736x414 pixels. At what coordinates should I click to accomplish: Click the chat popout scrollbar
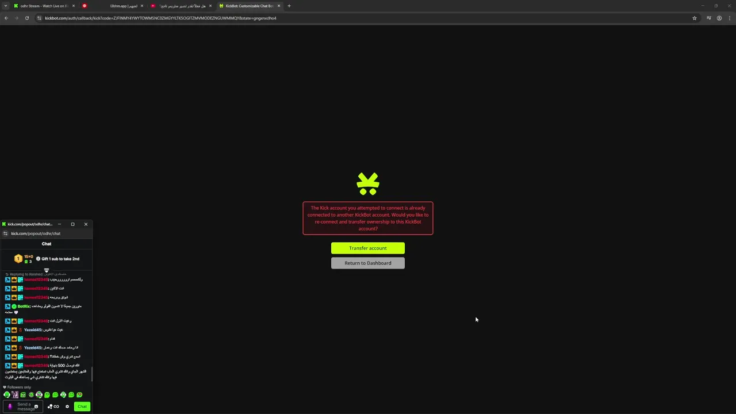pyautogui.click(x=91, y=374)
